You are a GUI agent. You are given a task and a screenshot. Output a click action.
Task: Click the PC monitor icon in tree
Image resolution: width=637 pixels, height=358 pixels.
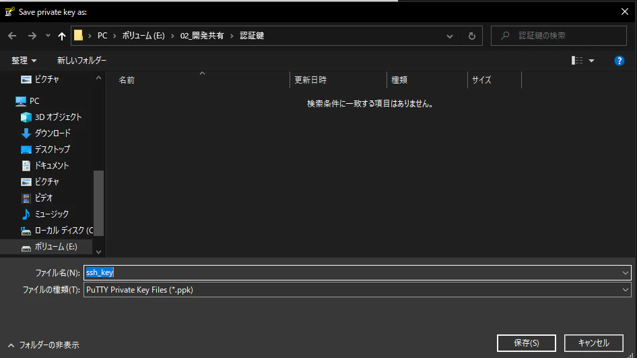point(21,101)
